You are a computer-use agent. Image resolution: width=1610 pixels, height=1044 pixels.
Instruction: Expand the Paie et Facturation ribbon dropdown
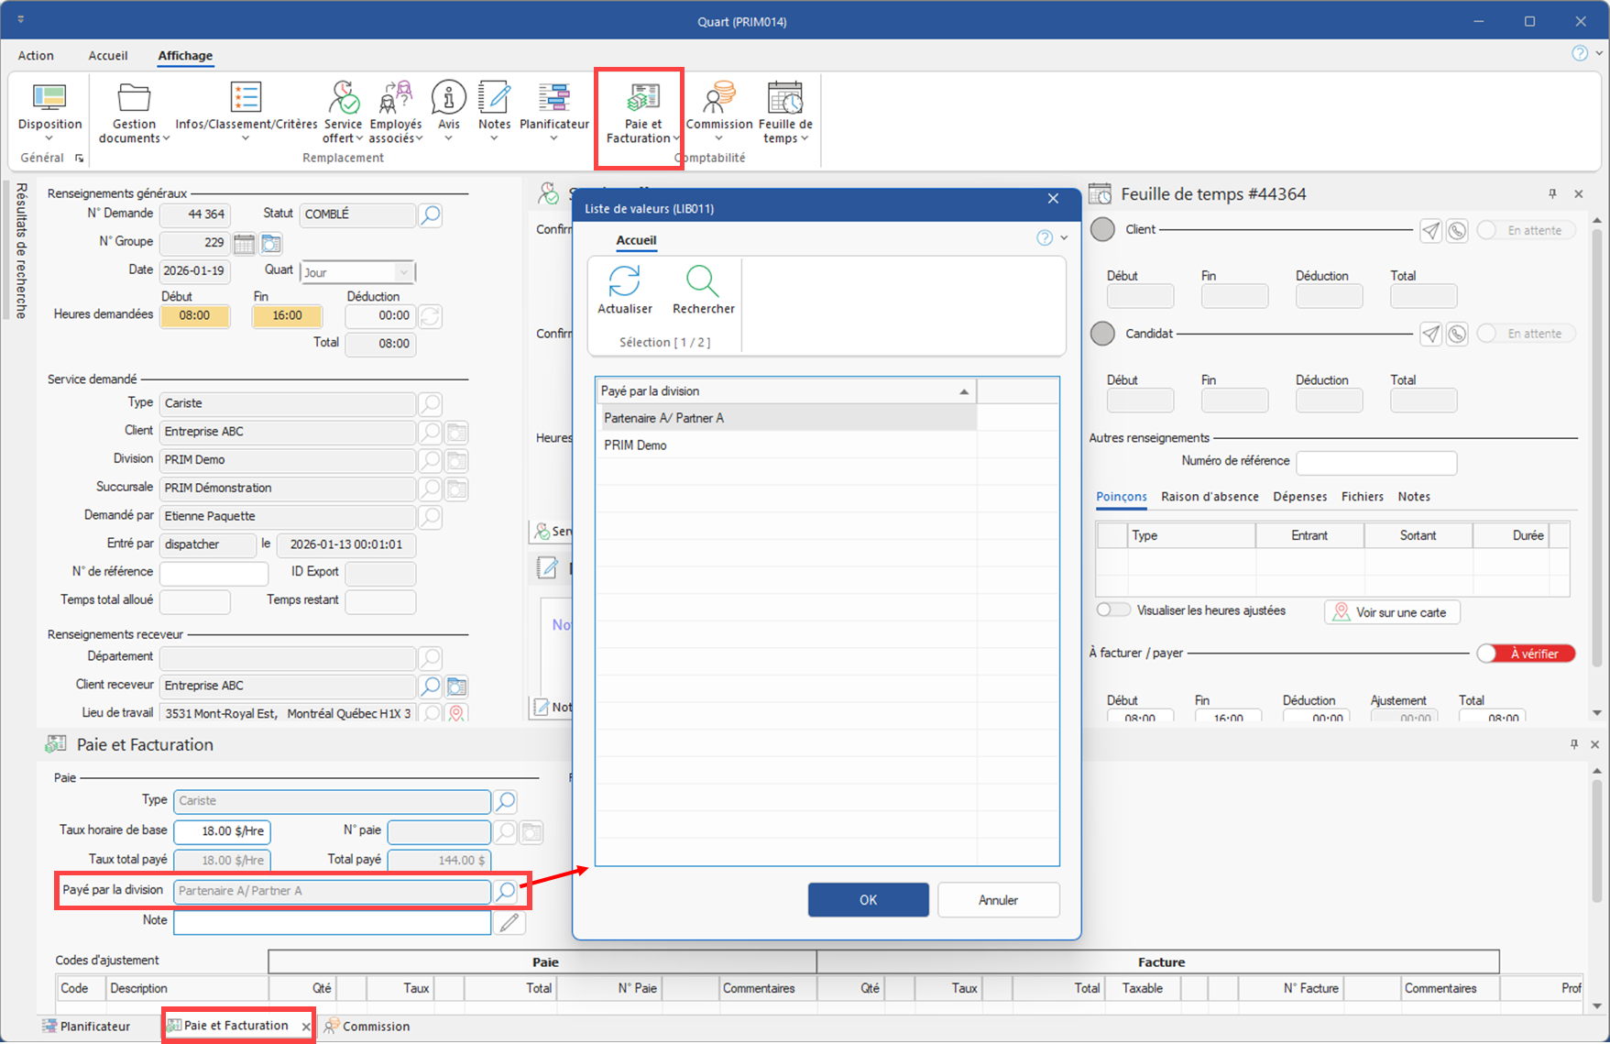pyautogui.click(x=676, y=139)
